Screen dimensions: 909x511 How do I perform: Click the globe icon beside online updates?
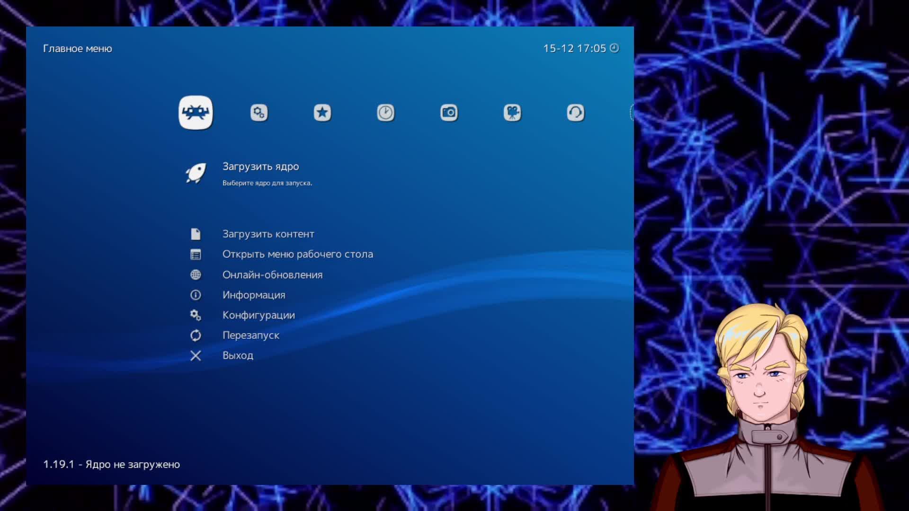coord(196,275)
